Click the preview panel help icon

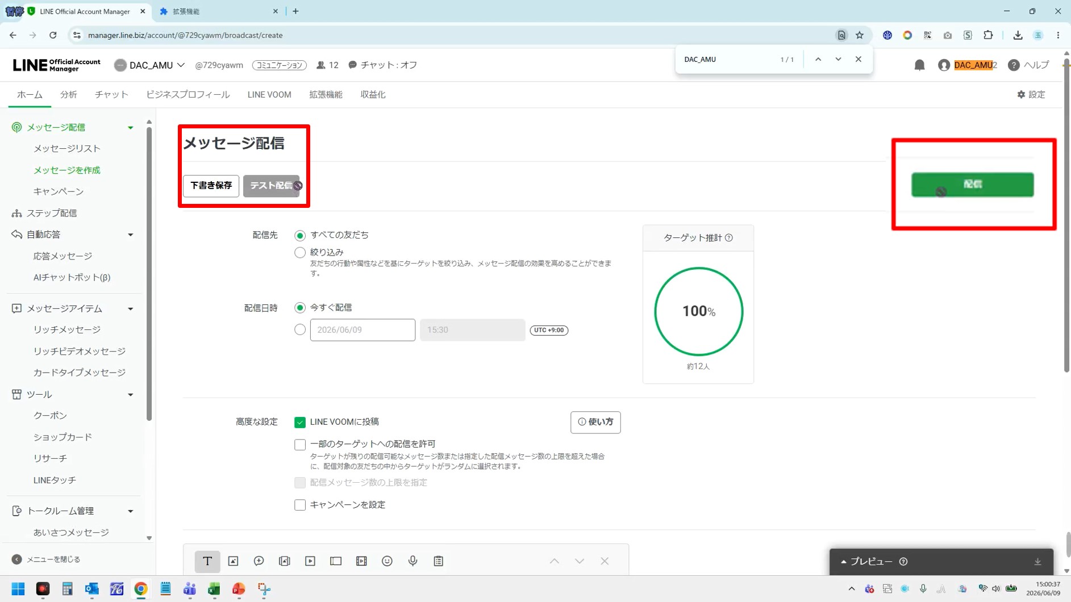click(903, 562)
